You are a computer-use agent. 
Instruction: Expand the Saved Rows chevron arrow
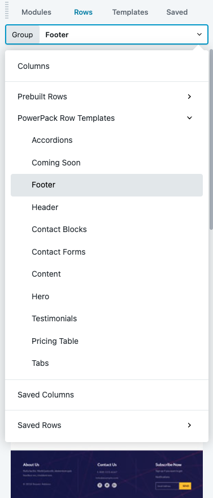[x=189, y=425]
